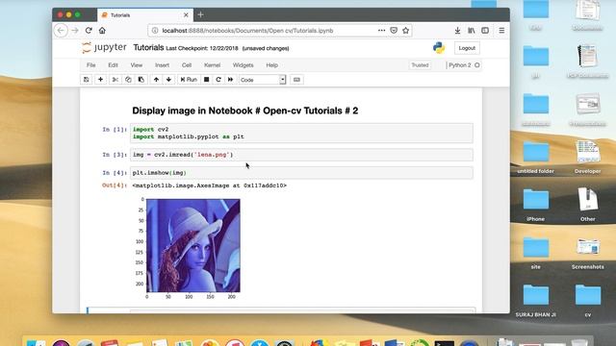Open the Help menu
The width and height of the screenshot is (616, 346).
(x=271, y=65)
